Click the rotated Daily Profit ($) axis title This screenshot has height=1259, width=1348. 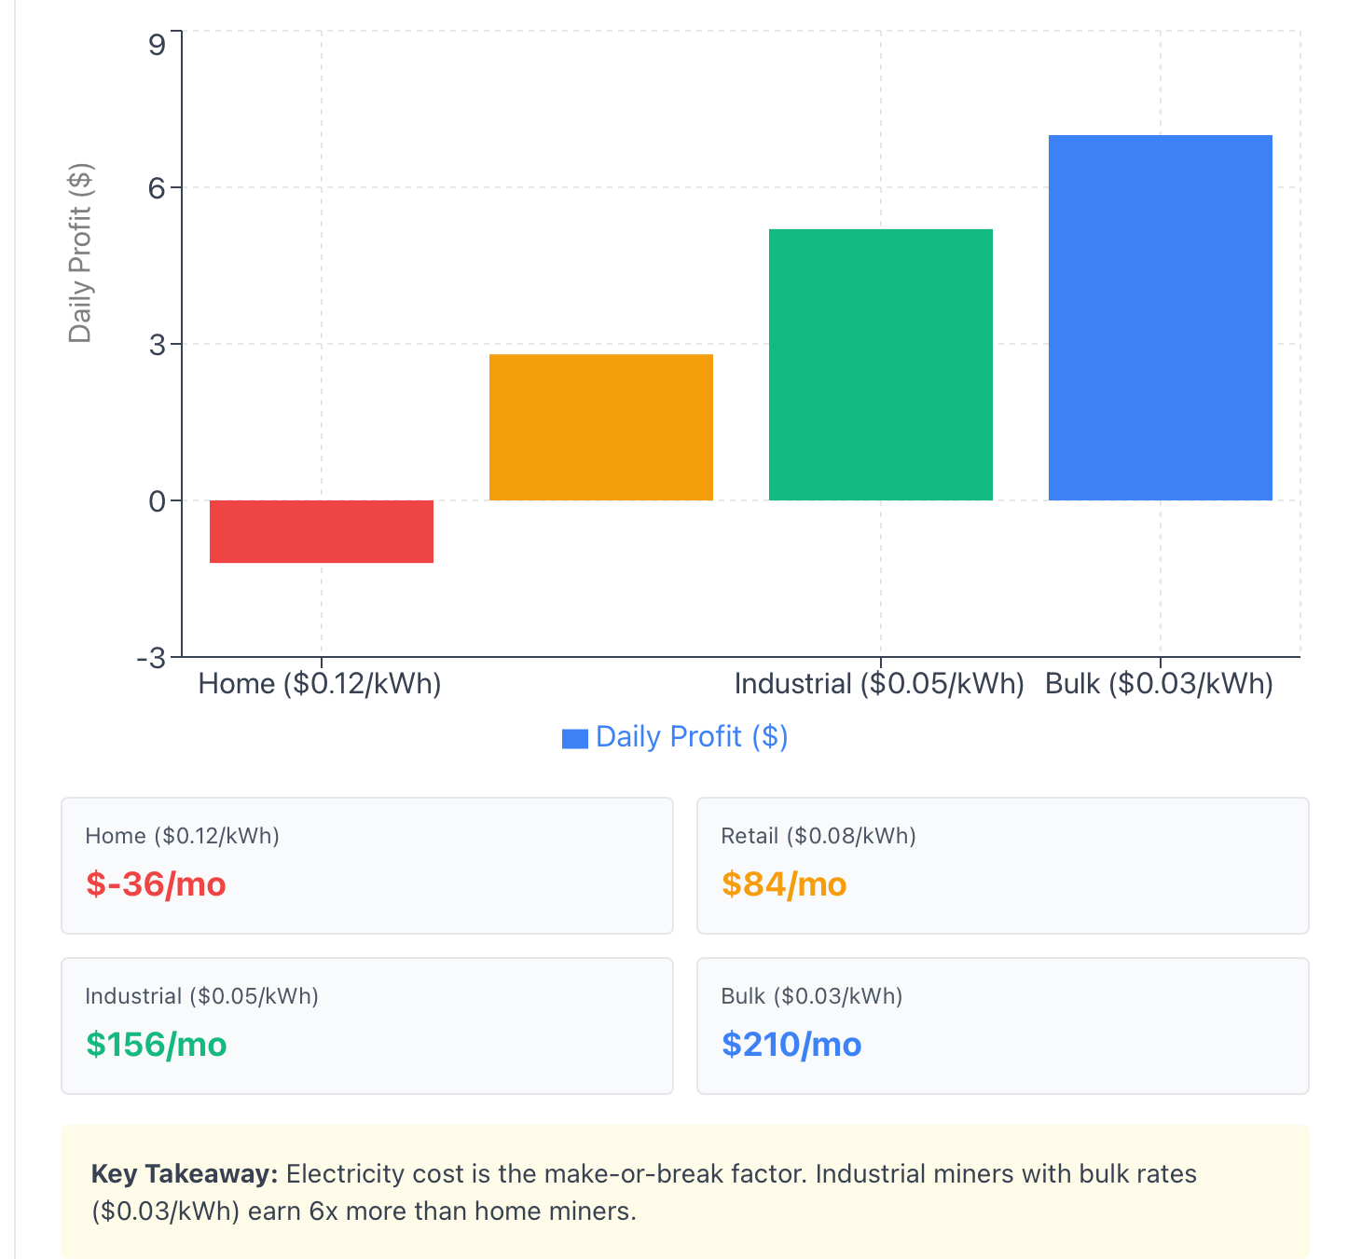[80, 253]
